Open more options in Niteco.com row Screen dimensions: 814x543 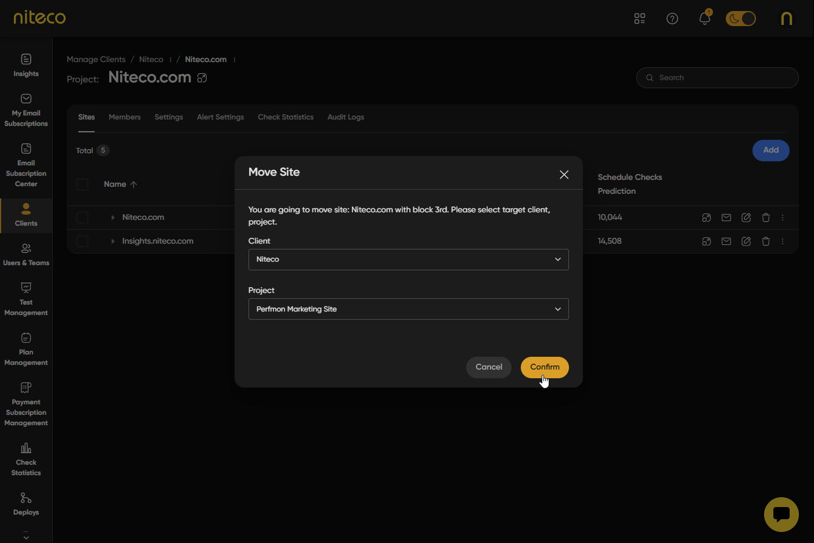tap(783, 218)
